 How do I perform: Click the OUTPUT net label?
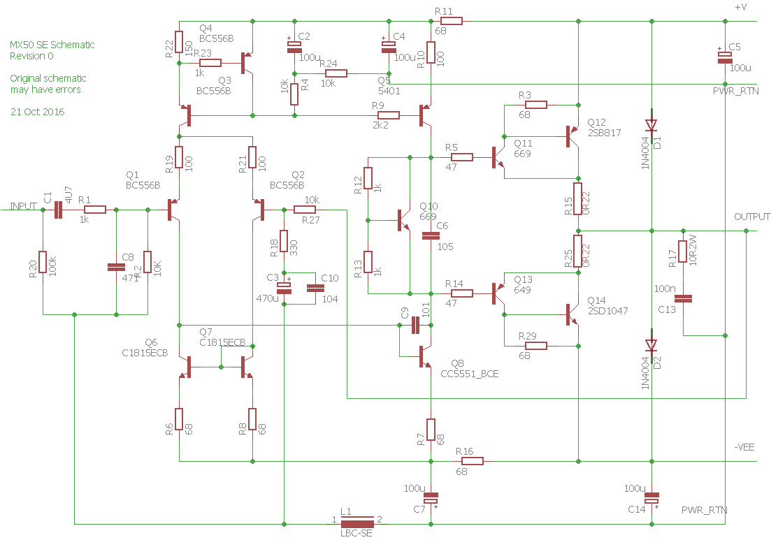[752, 217]
